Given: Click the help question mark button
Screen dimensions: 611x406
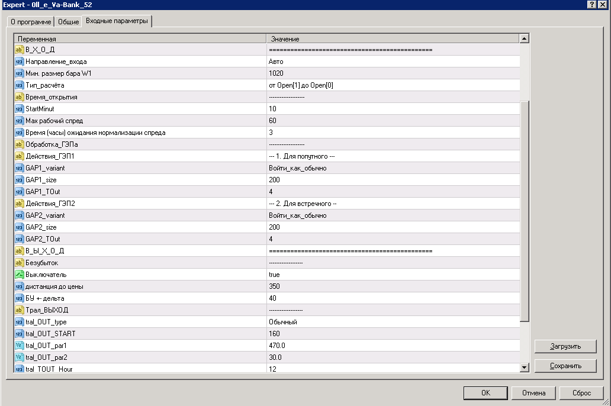Looking at the screenshot, I should tap(592, 4).
